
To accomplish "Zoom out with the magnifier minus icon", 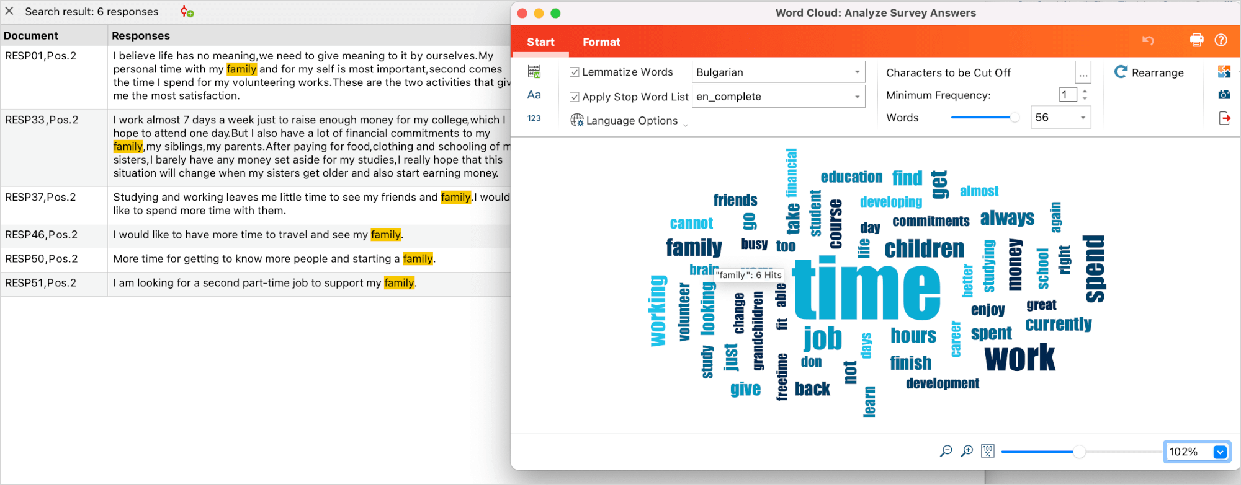I will [946, 452].
